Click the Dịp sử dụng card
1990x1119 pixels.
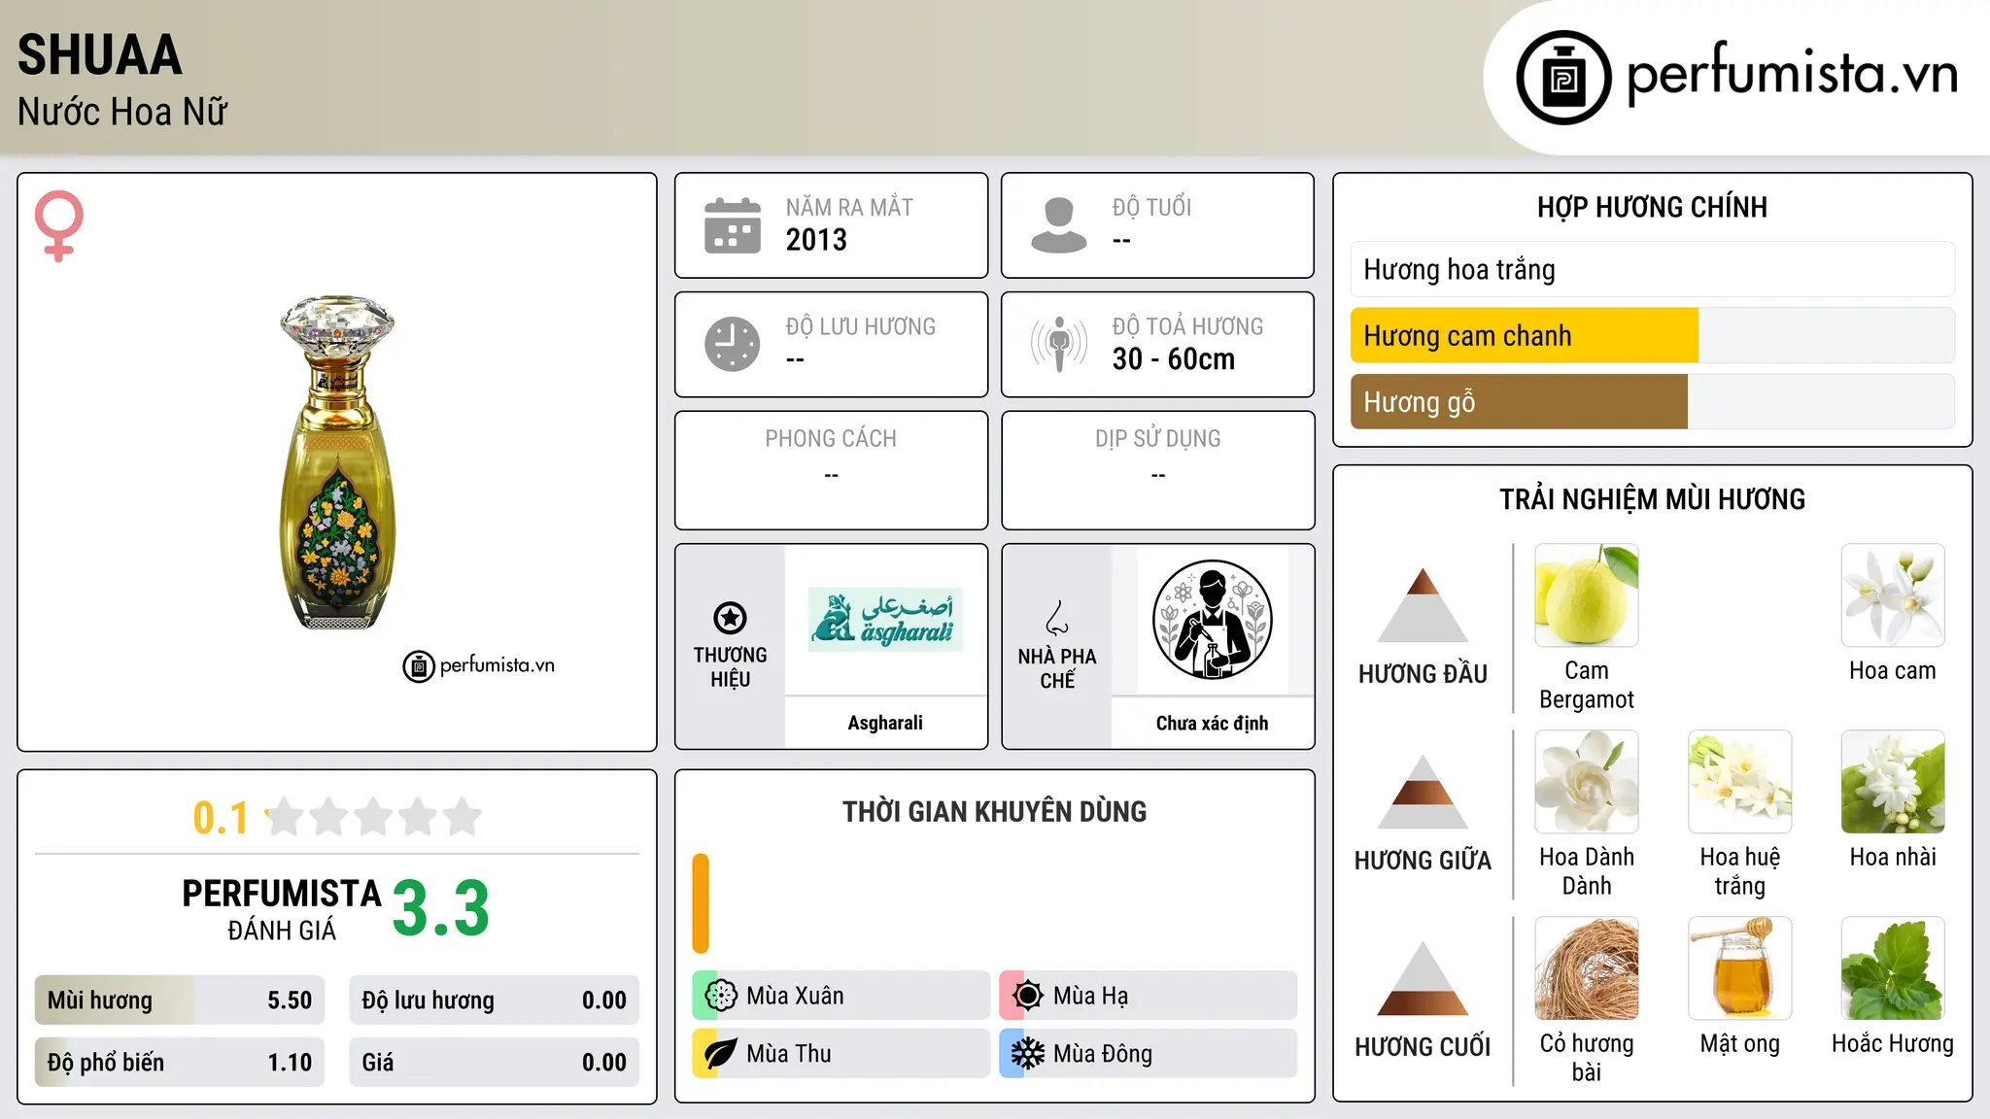click(1157, 470)
